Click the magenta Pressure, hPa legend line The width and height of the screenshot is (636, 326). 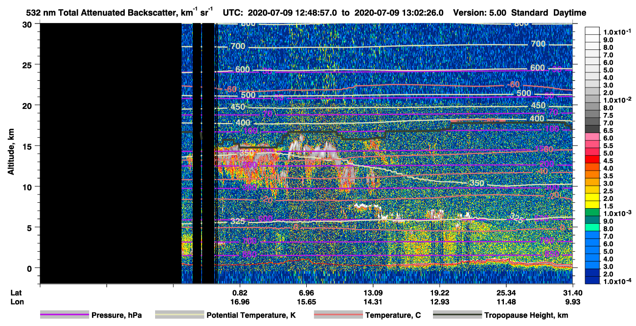[64, 315]
